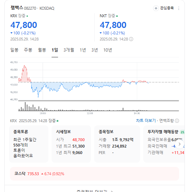Select the 3개월 chart range
The width and height of the screenshot is (192, 192).
coord(69,50)
